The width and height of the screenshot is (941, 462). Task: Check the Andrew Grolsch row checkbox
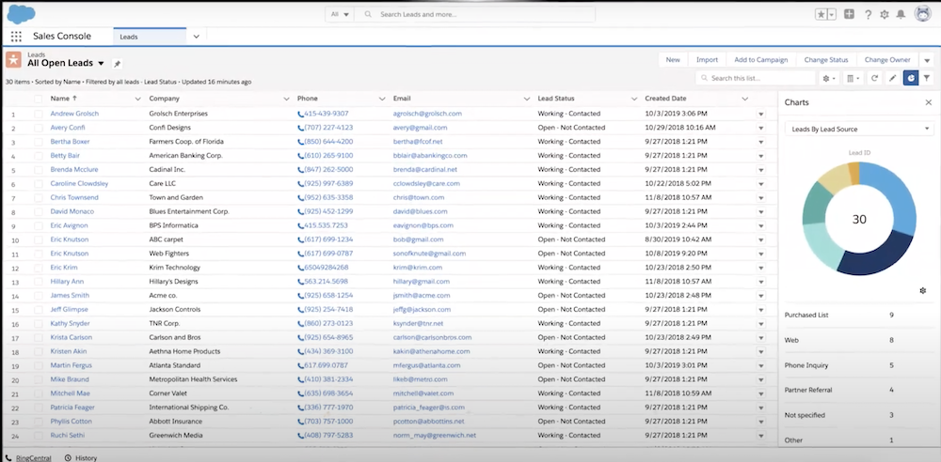click(x=39, y=114)
